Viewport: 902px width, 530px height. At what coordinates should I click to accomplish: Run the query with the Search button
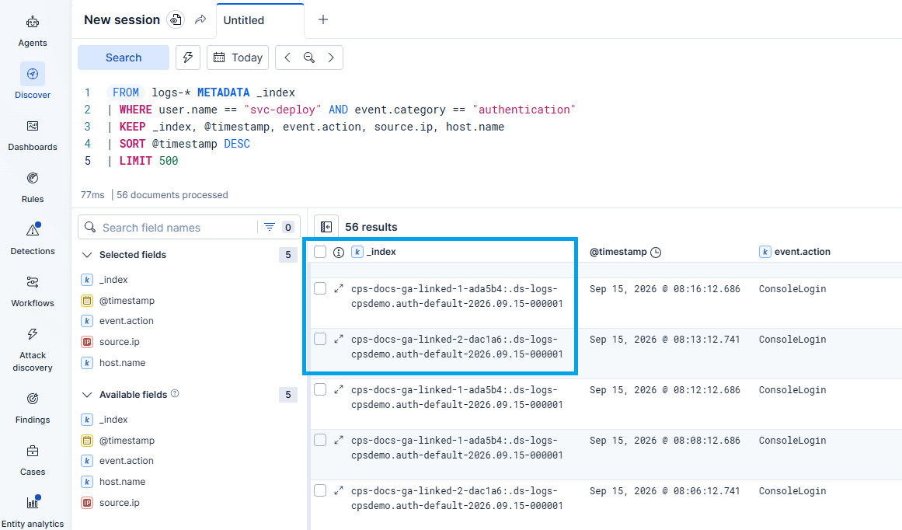(124, 58)
